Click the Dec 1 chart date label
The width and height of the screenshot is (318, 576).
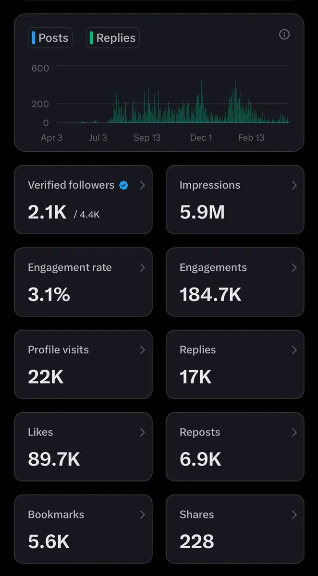(201, 138)
